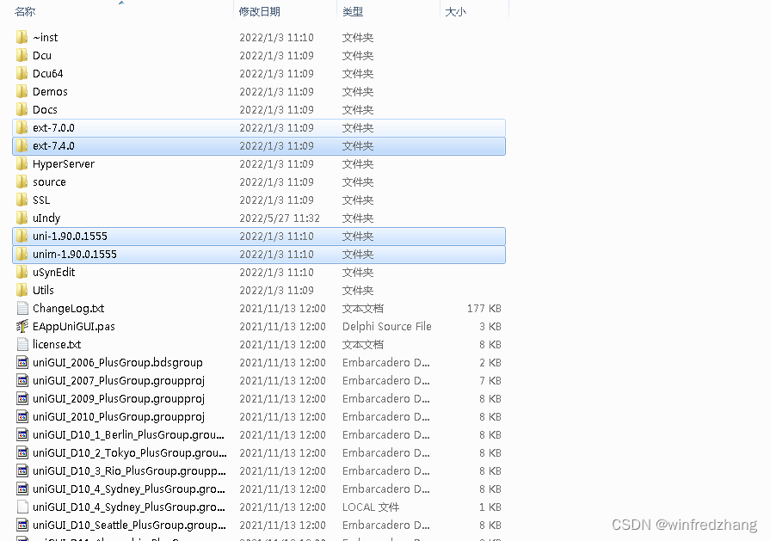Sort files by the 名称 column header
This screenshot has width=770, height=541.
[25, 11]
